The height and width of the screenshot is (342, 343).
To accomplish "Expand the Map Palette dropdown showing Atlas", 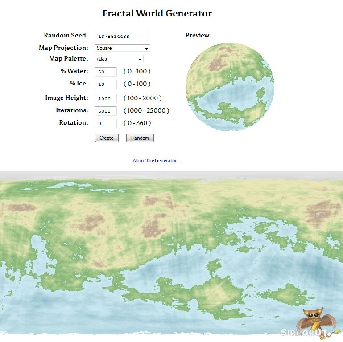I will pos(119,59).
